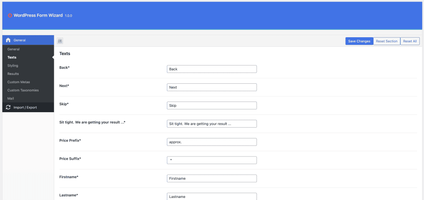Click the 'Sit tight. We are getting your result ...*' label
This screenshot has width=424, height=200.
click(x=92, y=122)
